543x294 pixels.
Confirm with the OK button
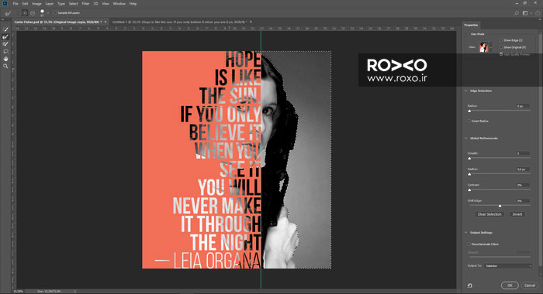[x=510, y=285]
